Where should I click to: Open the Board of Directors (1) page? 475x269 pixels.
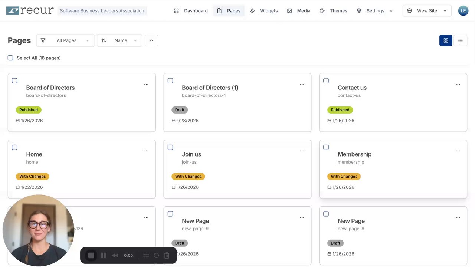tap(210, 88)
